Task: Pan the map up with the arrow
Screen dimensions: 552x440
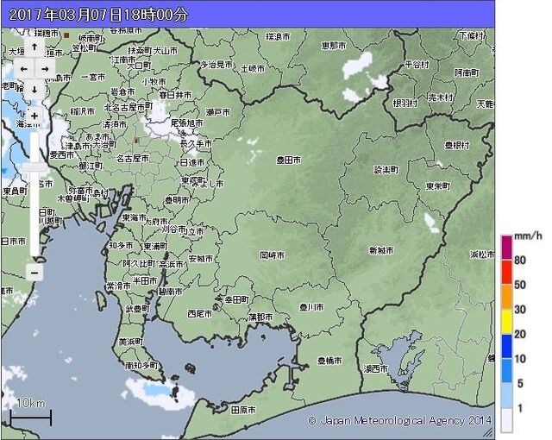Action: point(34,47)
